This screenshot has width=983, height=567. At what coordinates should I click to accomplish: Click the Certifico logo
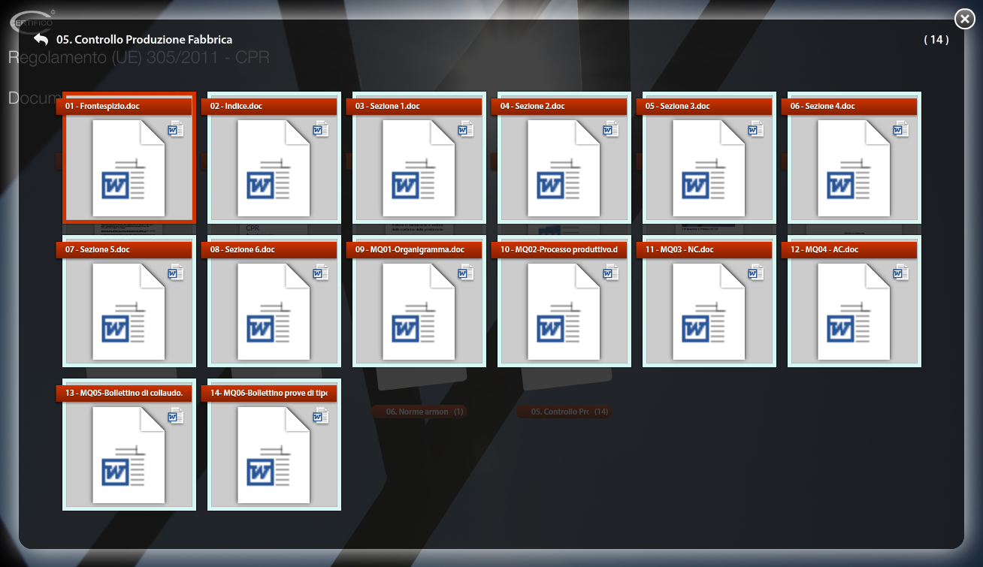coord(32,21)
